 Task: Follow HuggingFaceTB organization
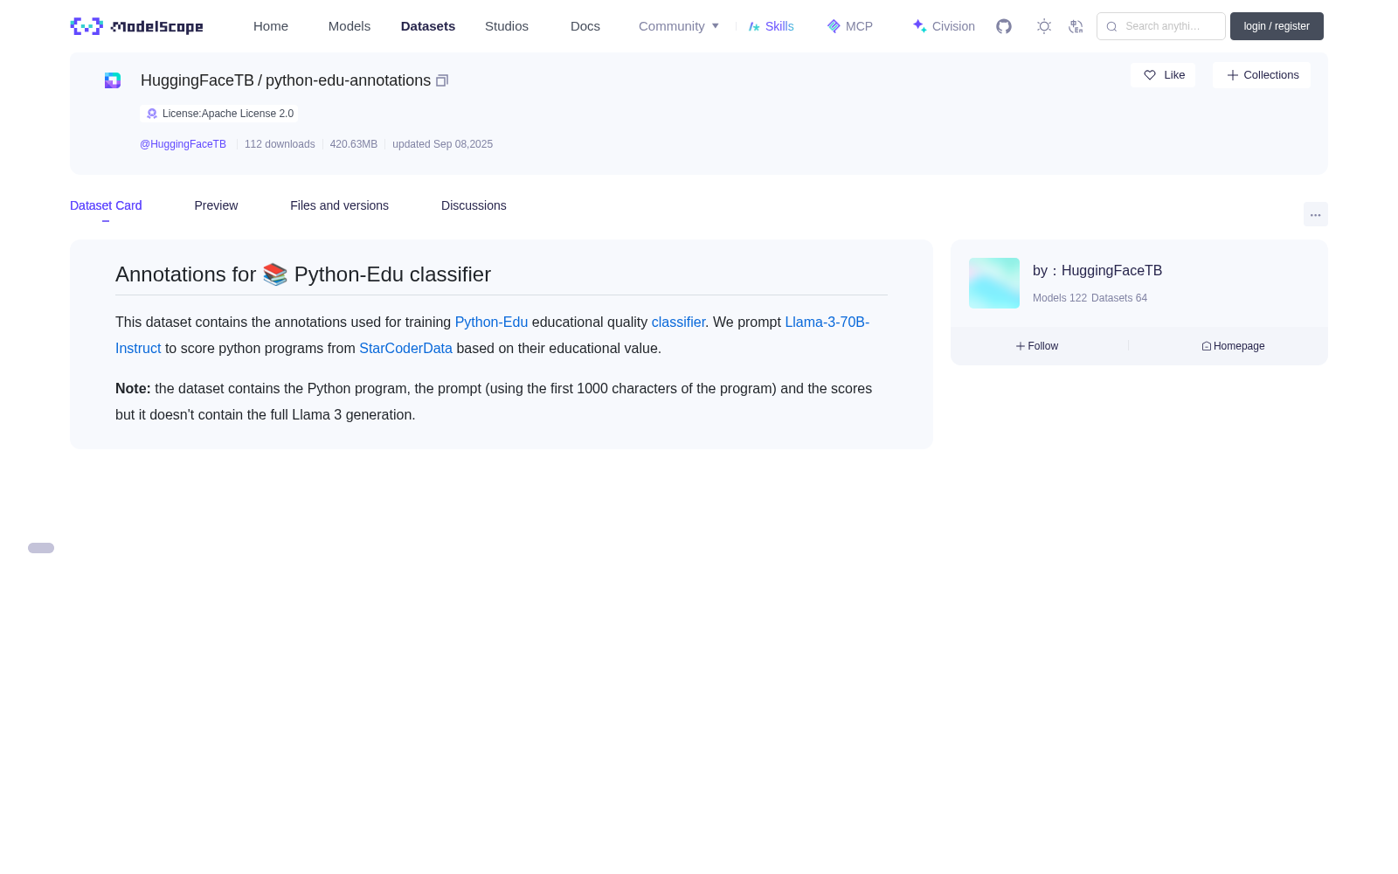1037,346
